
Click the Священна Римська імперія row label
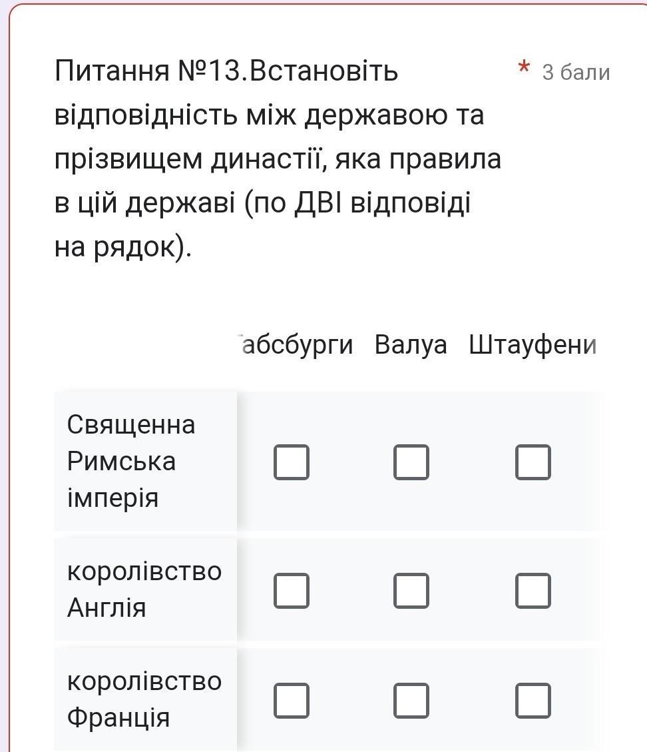click(x=131, y=461)
